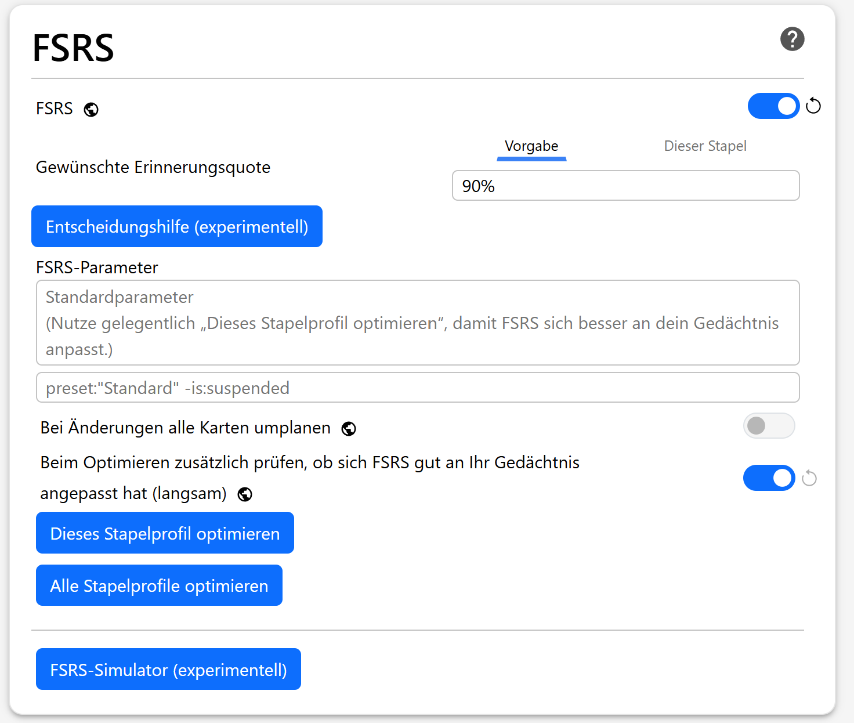Click the globe icon next to FSRS label
This screenshot has height=723, width=854.
click(x=91, y=110)
